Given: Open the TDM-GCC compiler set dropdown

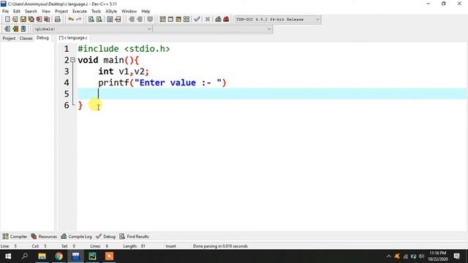Looking at the screenshot, I should [x=278, y=20].
